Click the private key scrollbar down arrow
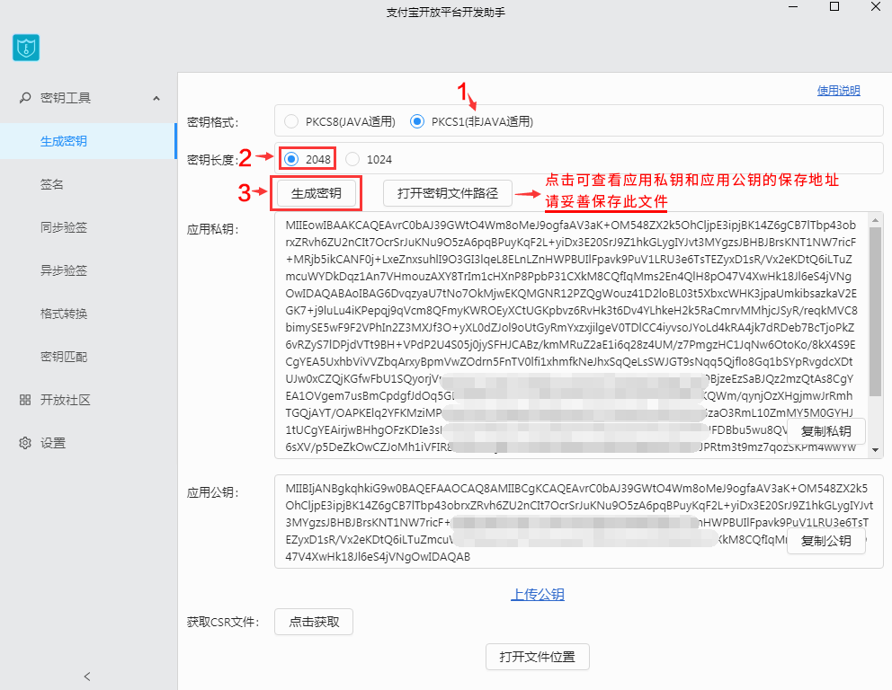The height and width of the screenshot is (690, 892). point(876,450)
